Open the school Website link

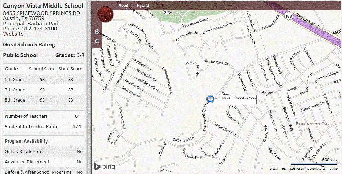pyautogui.click(x=13, y=34)
